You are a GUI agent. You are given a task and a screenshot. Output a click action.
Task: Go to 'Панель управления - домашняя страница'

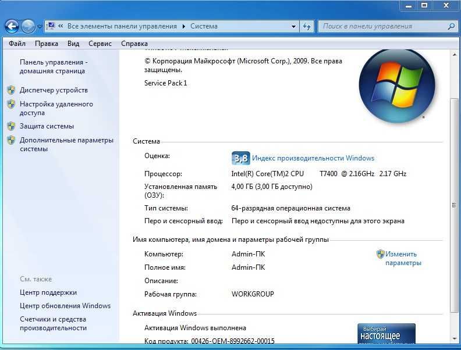[x=54, y=67]
